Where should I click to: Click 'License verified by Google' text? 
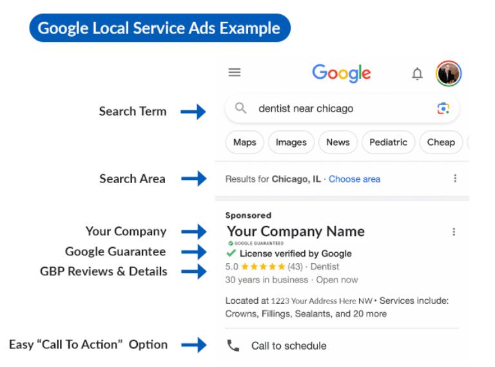(296, 253)
